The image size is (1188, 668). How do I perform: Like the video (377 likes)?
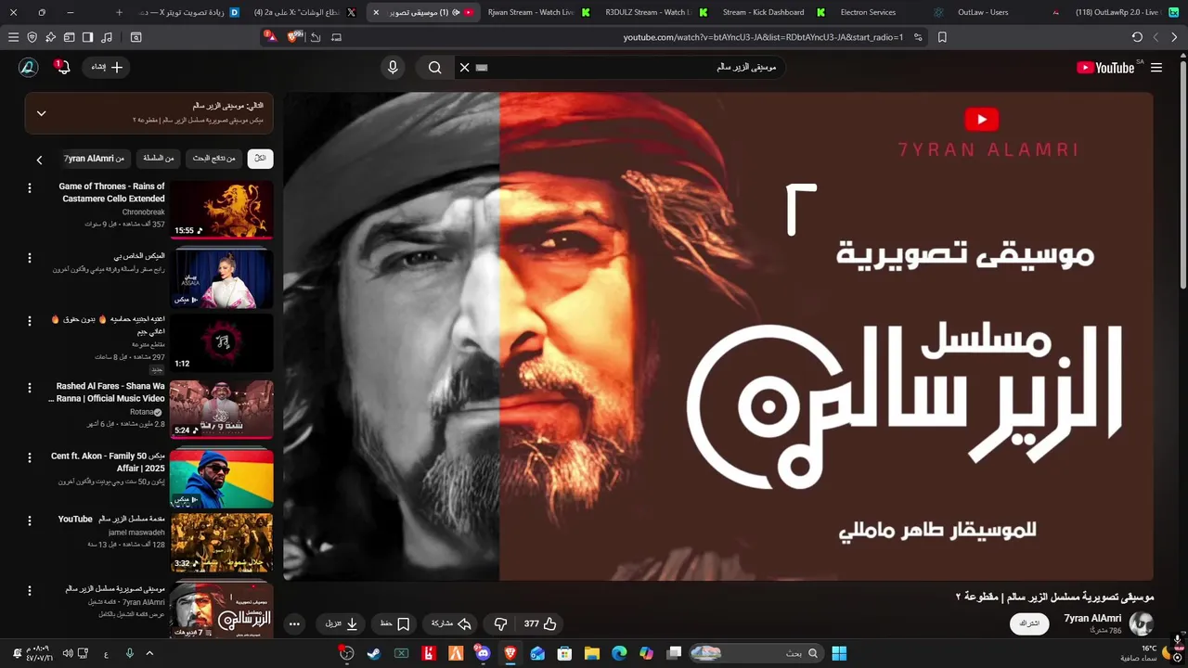[x=540, y=623]
